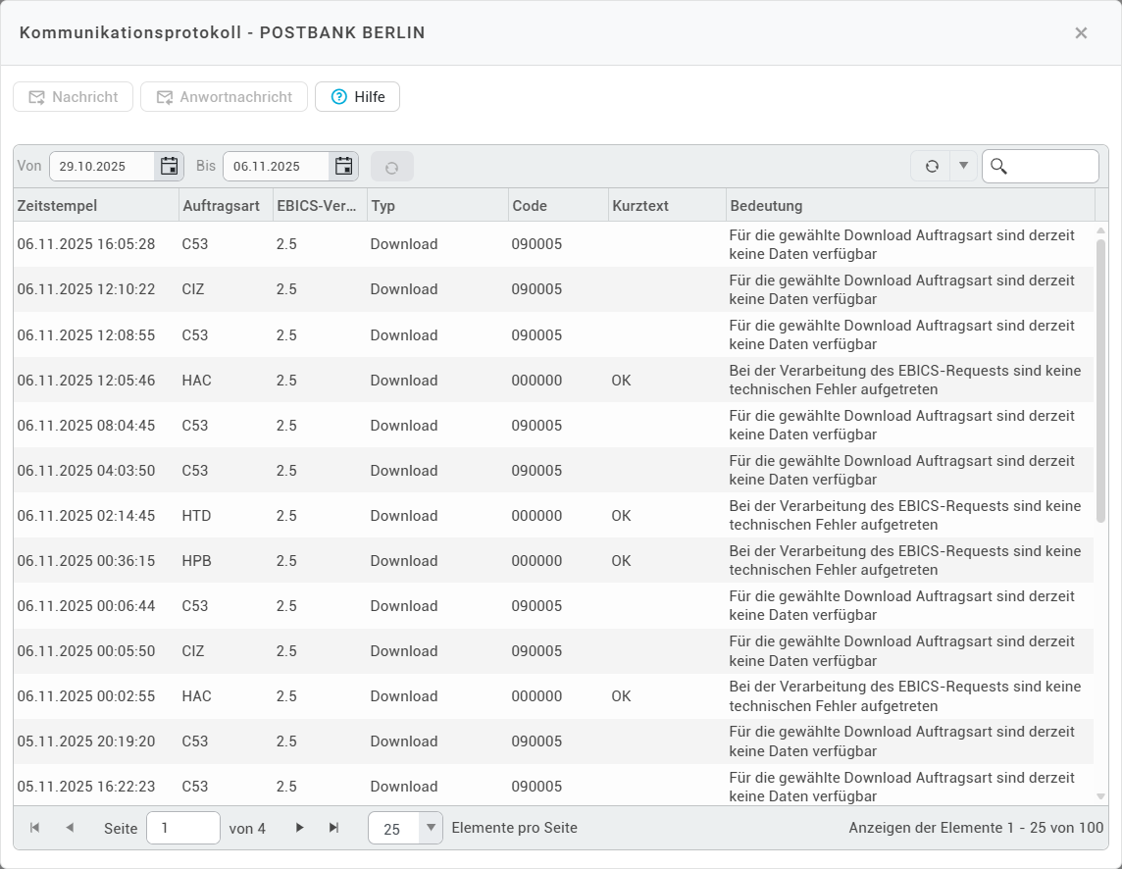
Task: Open the Hilfe help button
Action: pyautogui.click(x=357, y=97)
